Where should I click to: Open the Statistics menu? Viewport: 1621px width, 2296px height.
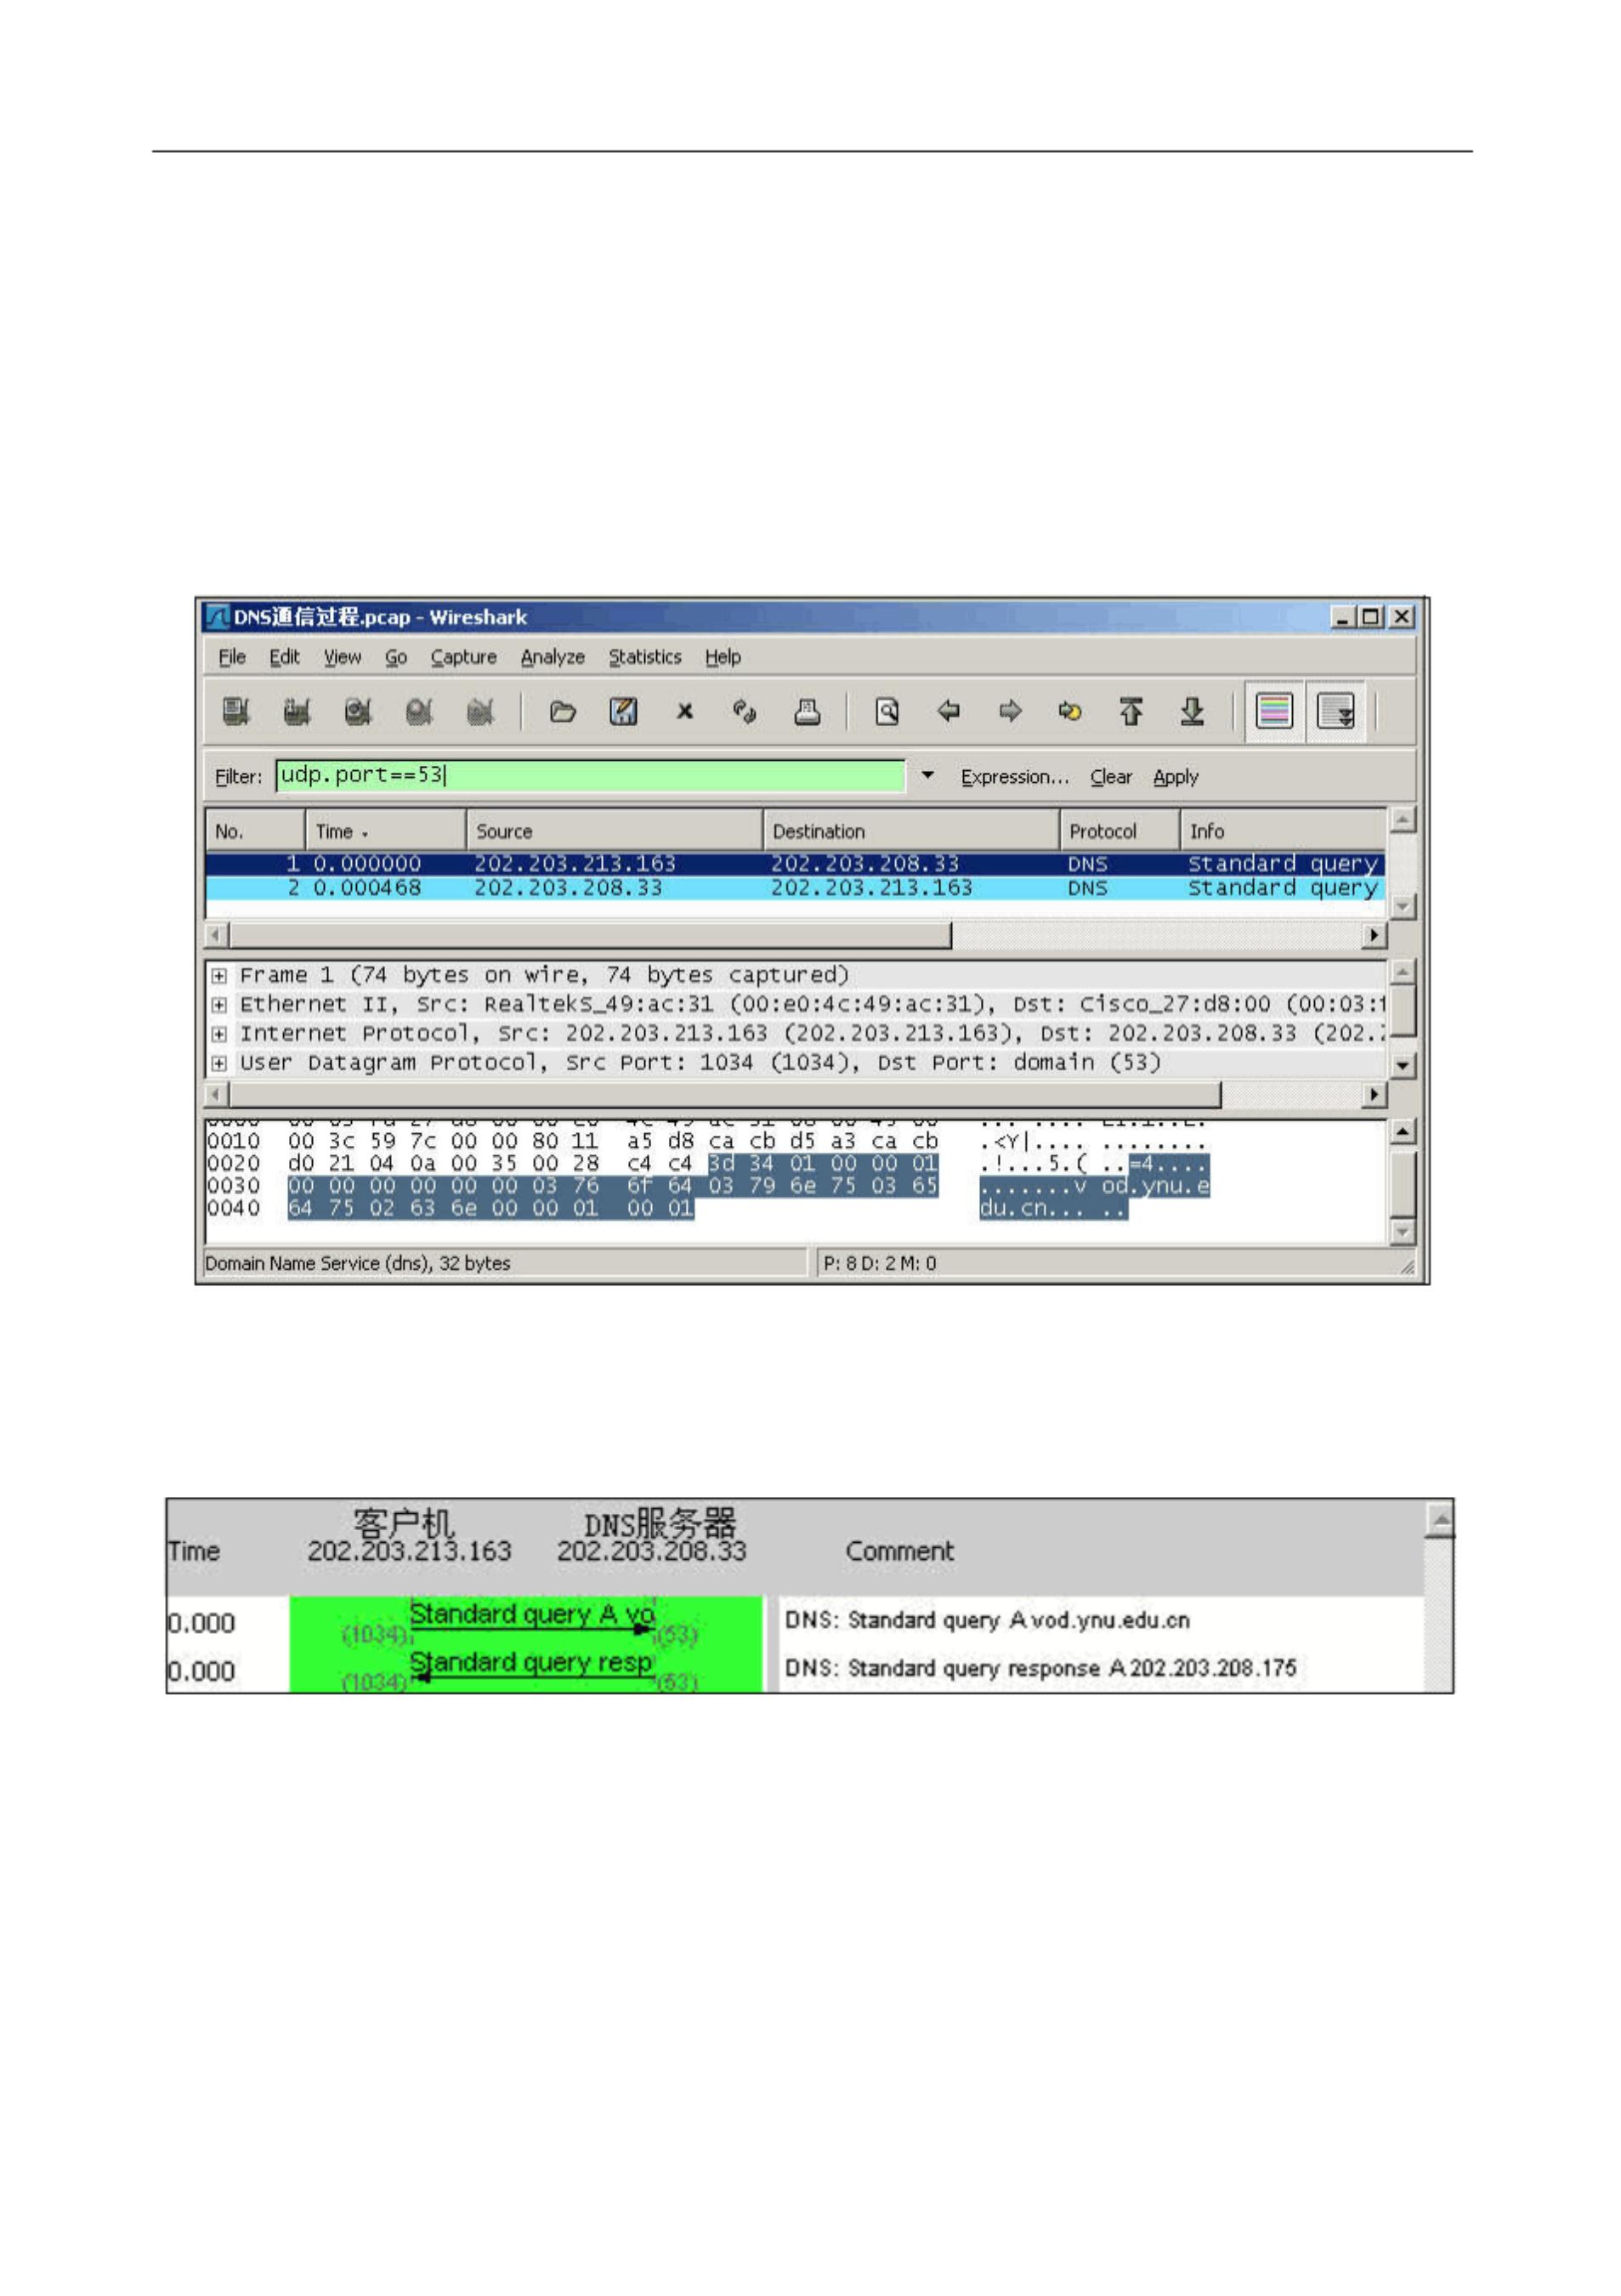(x=645, y=657)
